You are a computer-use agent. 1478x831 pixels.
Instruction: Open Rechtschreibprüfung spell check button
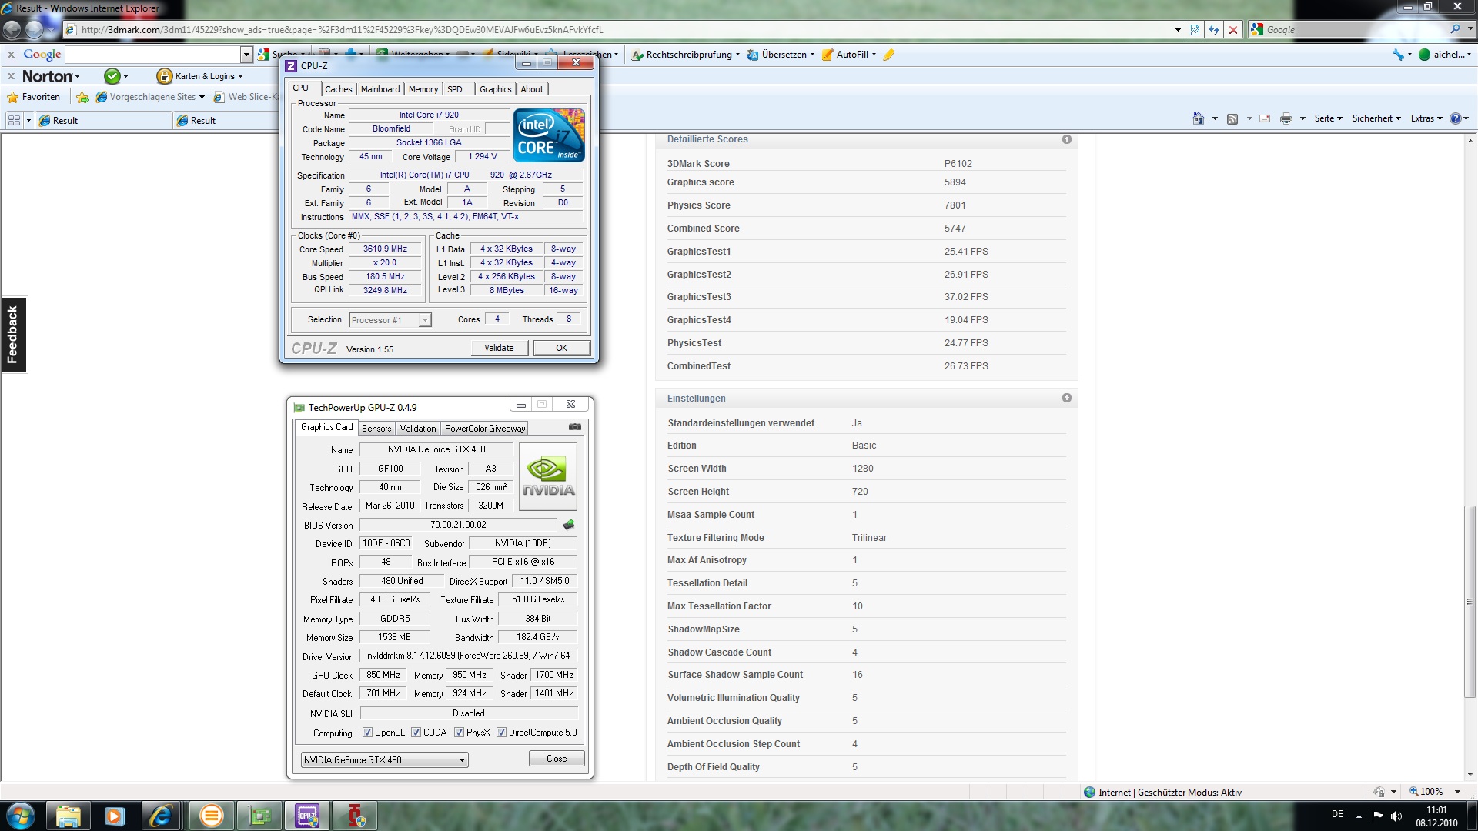(685, 55)
